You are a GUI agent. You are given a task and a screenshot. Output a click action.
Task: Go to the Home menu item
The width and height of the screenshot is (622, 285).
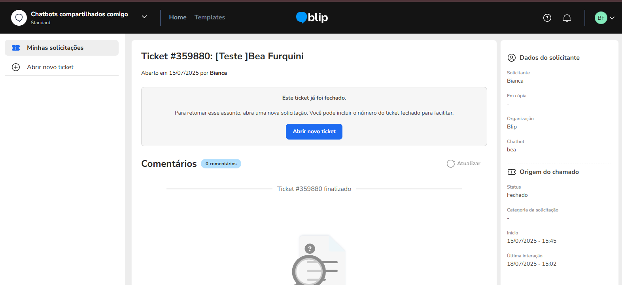(178, 17)
